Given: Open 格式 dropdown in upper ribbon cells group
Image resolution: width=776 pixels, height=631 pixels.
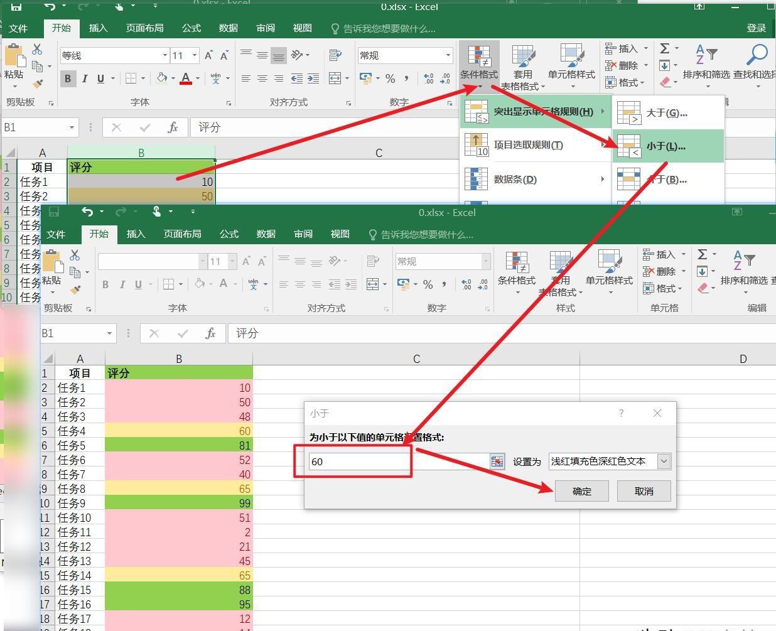Looking at the screenshot, I should [625, 83].
